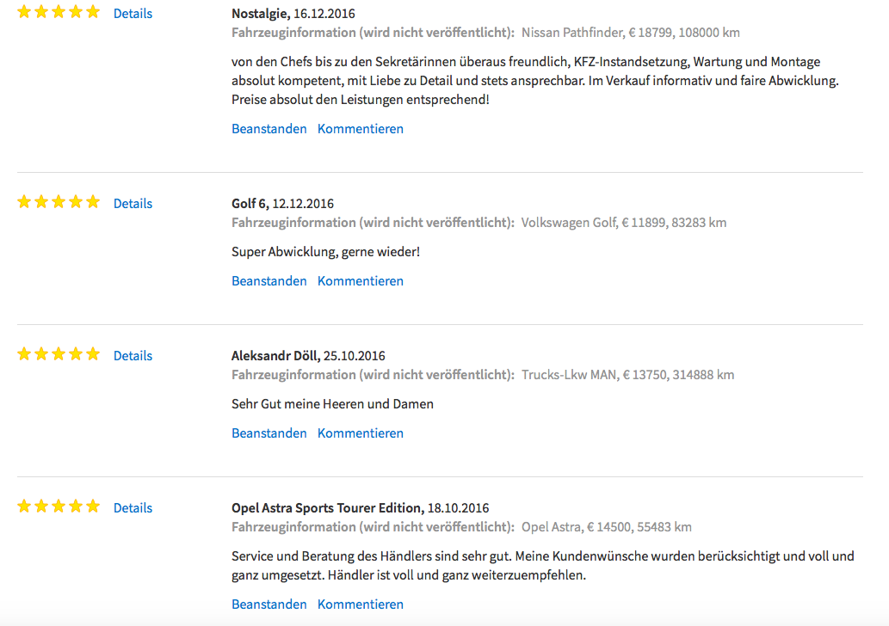Click review text 'Super Abwicklung, gerne wieder!'
Screen dimensions: 889x626
(325, 252)
